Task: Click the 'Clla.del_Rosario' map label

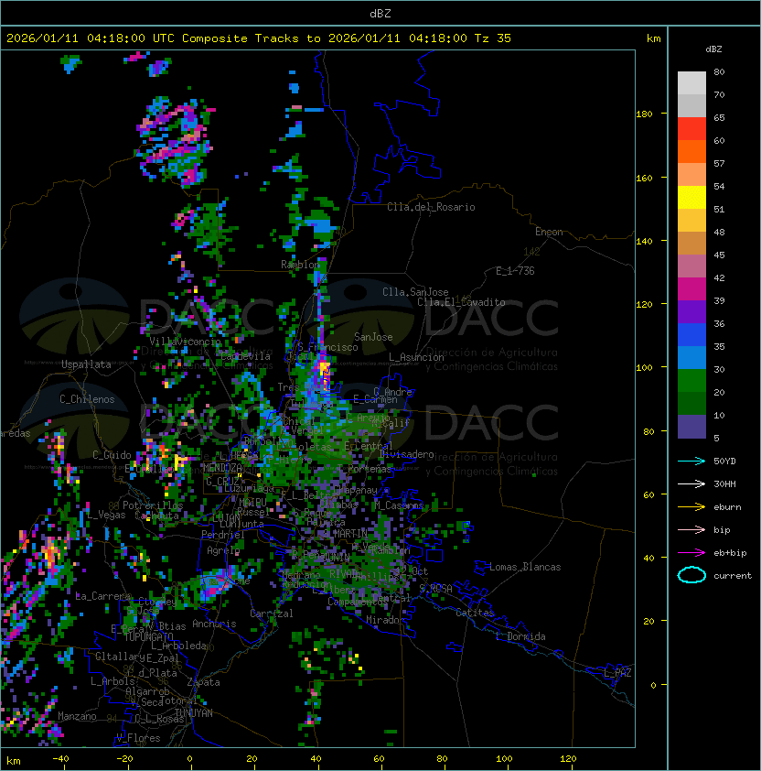Action: tap(431, 207)
